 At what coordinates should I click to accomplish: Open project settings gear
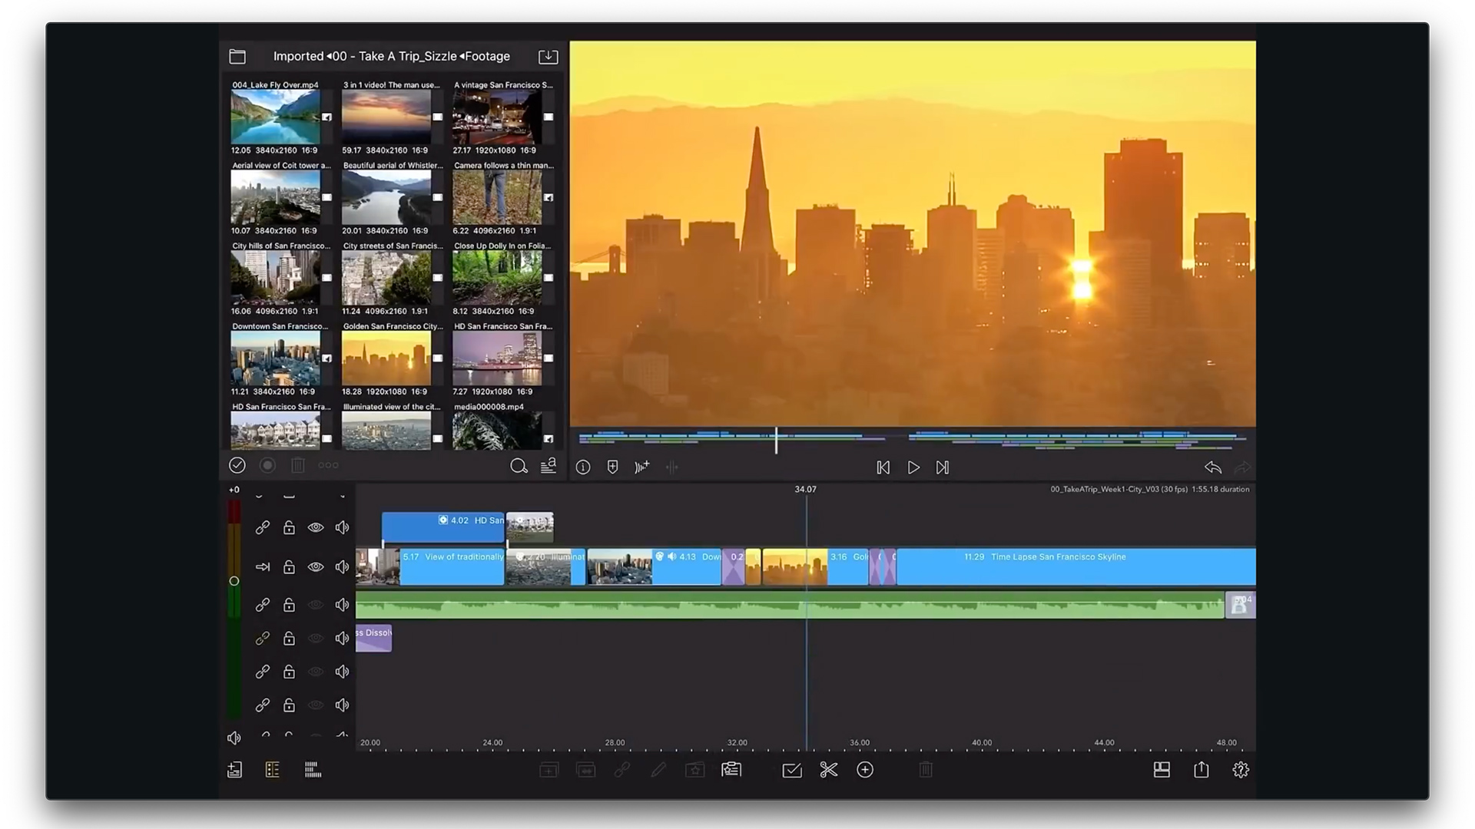click(1241, 770)
